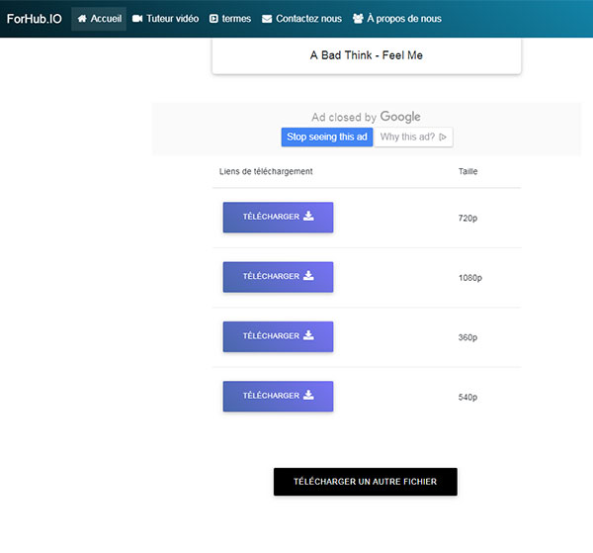This screenshot has height=553, width=593.
Task: Open the ForHub.IO logo link
Action: (x=34, y=19)
